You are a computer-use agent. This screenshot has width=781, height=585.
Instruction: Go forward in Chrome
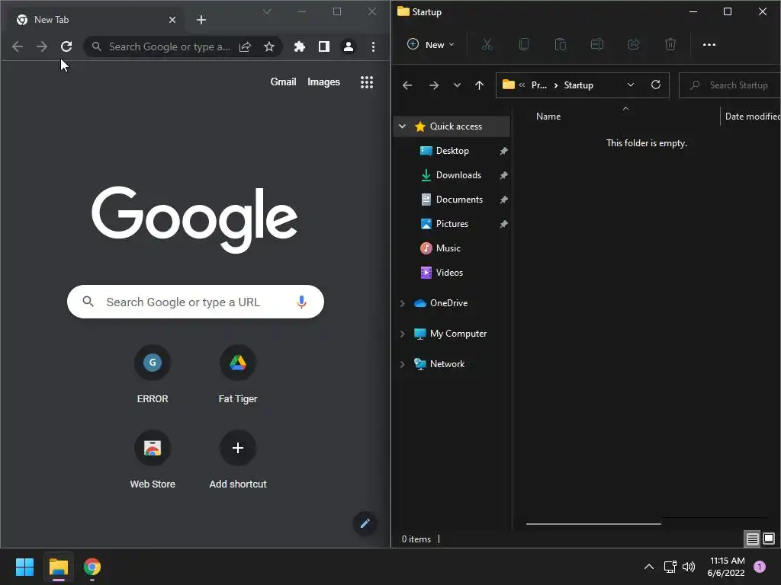[42, 46]
